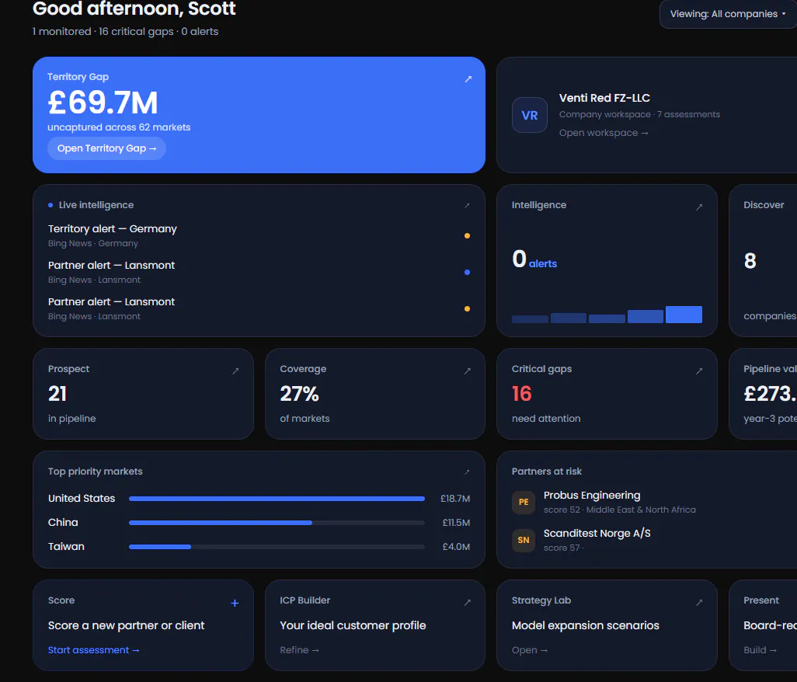Viewport: 797px width, 682px height.
Task: Click the 0 alerts value
Action: tap(534, 259)
